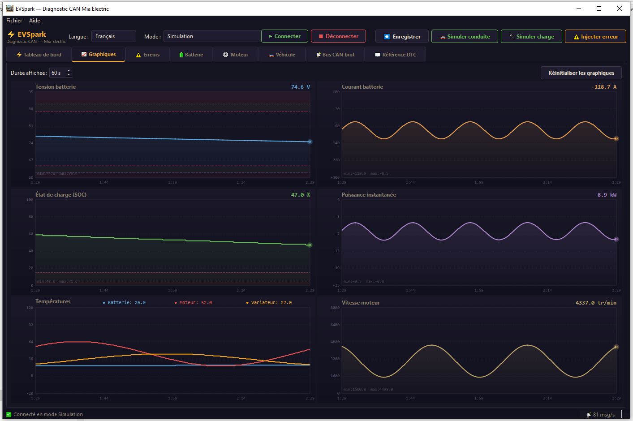
Task: Go to the Moteur tab
Action: tap(236, 55)
